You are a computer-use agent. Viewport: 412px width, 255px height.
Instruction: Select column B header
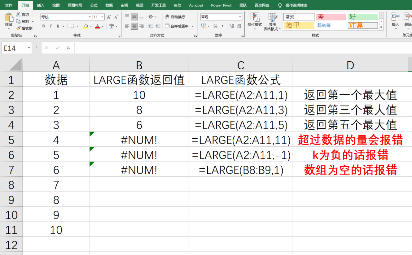click(x=139, y=65)
